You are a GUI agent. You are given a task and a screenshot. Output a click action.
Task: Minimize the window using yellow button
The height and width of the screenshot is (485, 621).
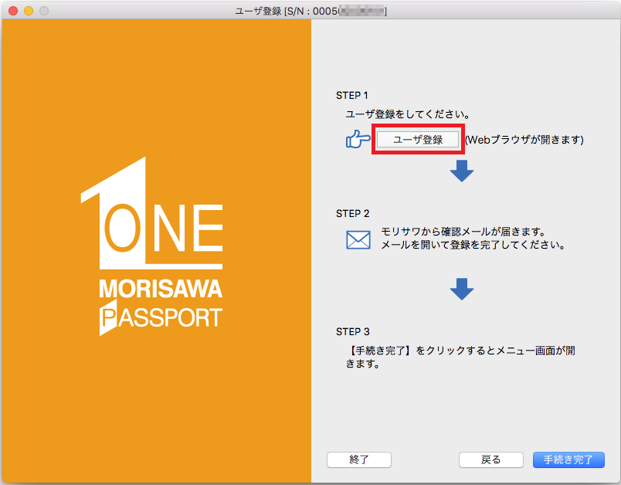[29, 11]
